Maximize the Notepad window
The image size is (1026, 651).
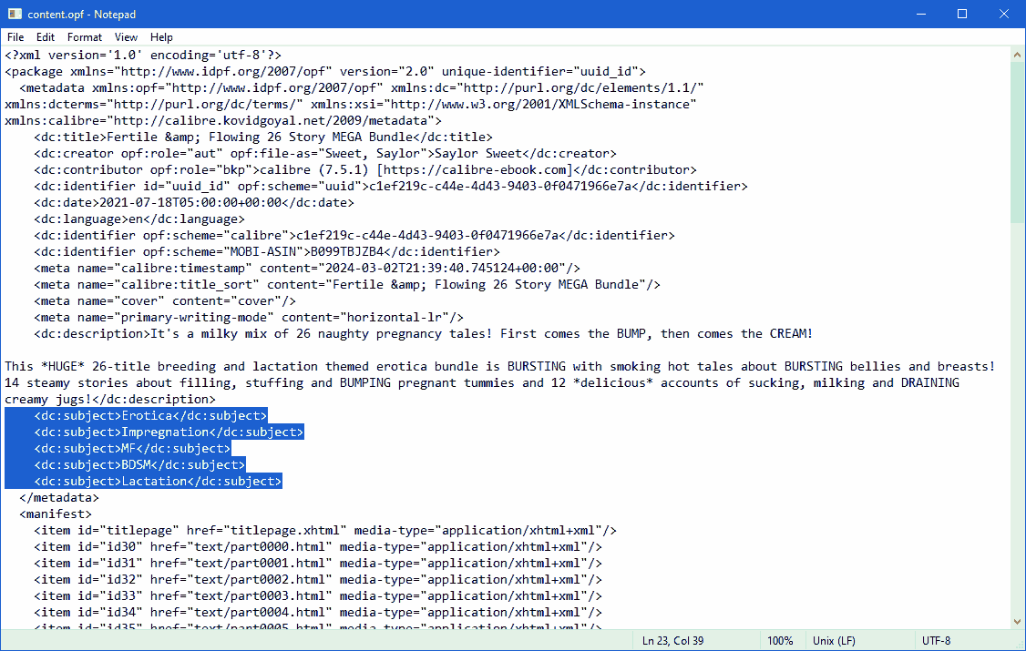coord(962,14)
